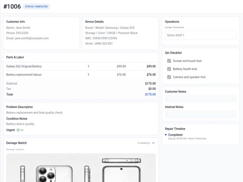The image size is (243, 182).
Task: Click the Completed timeline marker dot
Action: [x=166, y=135]
